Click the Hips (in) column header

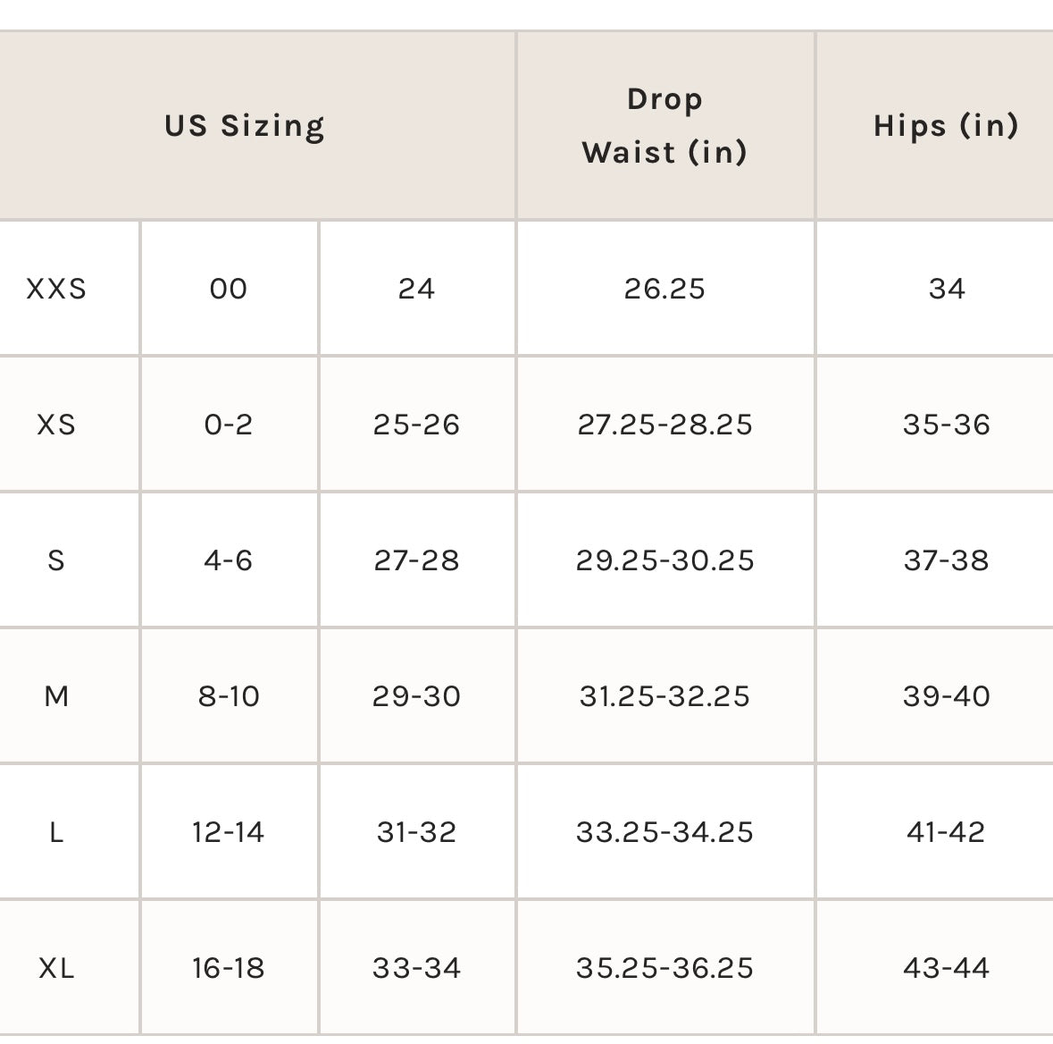pos(946,126)
